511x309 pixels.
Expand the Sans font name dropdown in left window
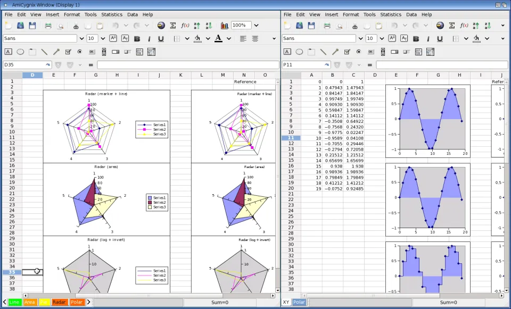point(81,38)
